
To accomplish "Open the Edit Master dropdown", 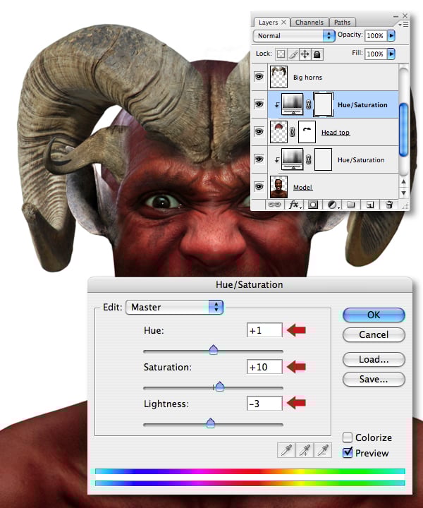I will click(x=174, y=307).
